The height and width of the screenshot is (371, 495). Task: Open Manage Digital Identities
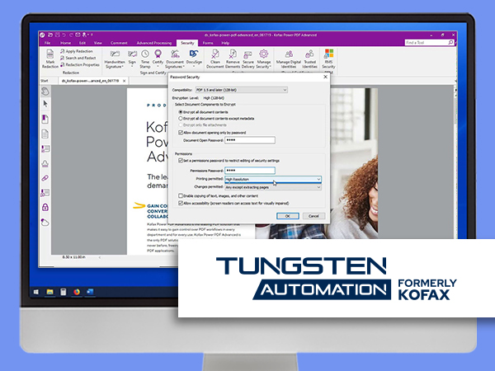click(x=289, y=59)
